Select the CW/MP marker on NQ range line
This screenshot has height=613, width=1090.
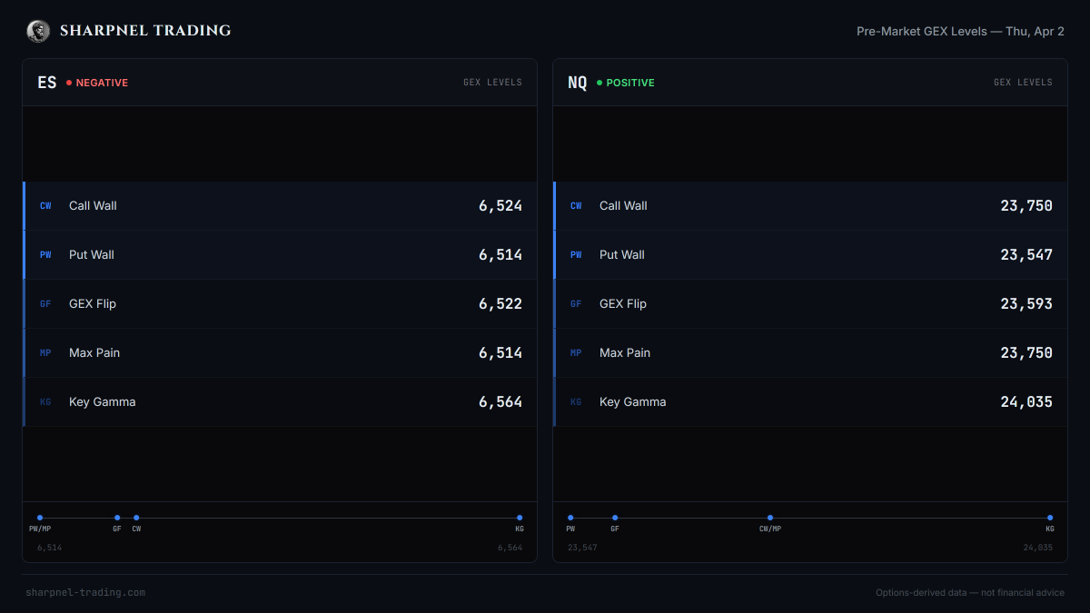click(770, 518)
